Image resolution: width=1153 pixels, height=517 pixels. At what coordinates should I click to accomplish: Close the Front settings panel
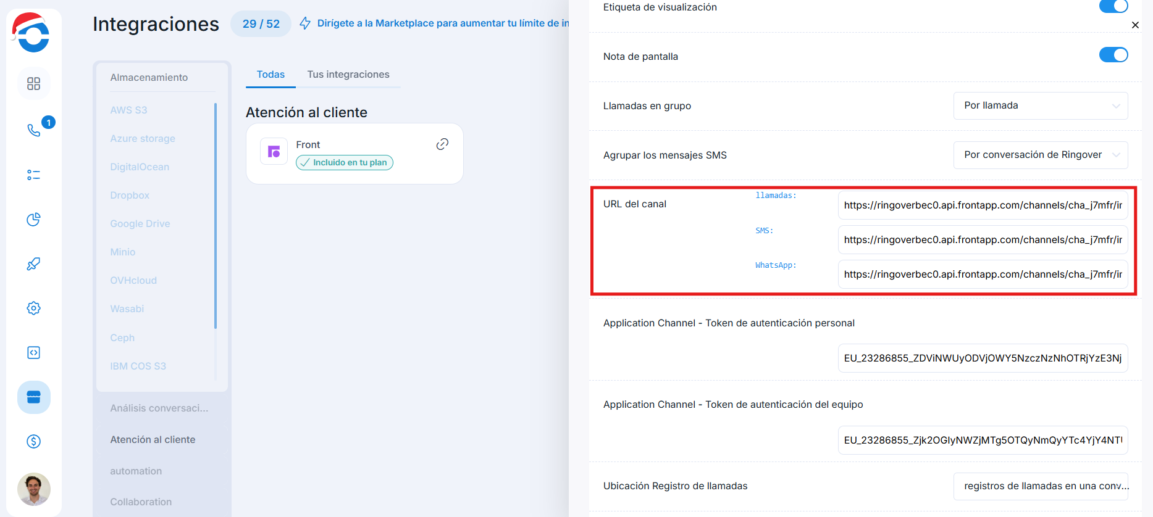1135,25
